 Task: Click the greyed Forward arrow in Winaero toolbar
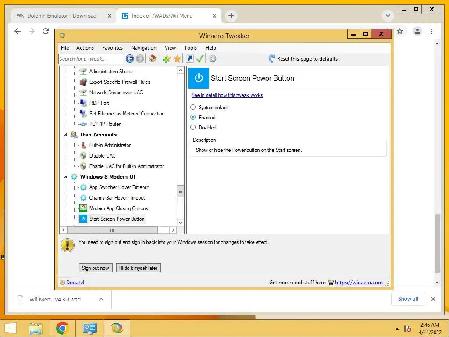(x=140, y=59)
